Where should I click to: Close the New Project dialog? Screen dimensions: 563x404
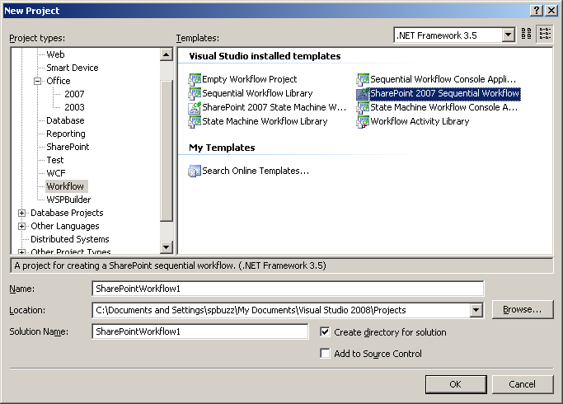pos(551,11)
